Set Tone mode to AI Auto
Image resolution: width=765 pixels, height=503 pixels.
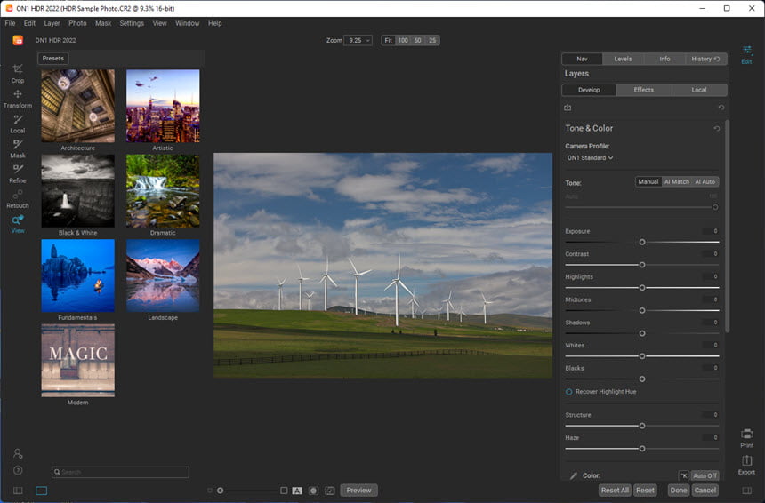pos(705,182)
